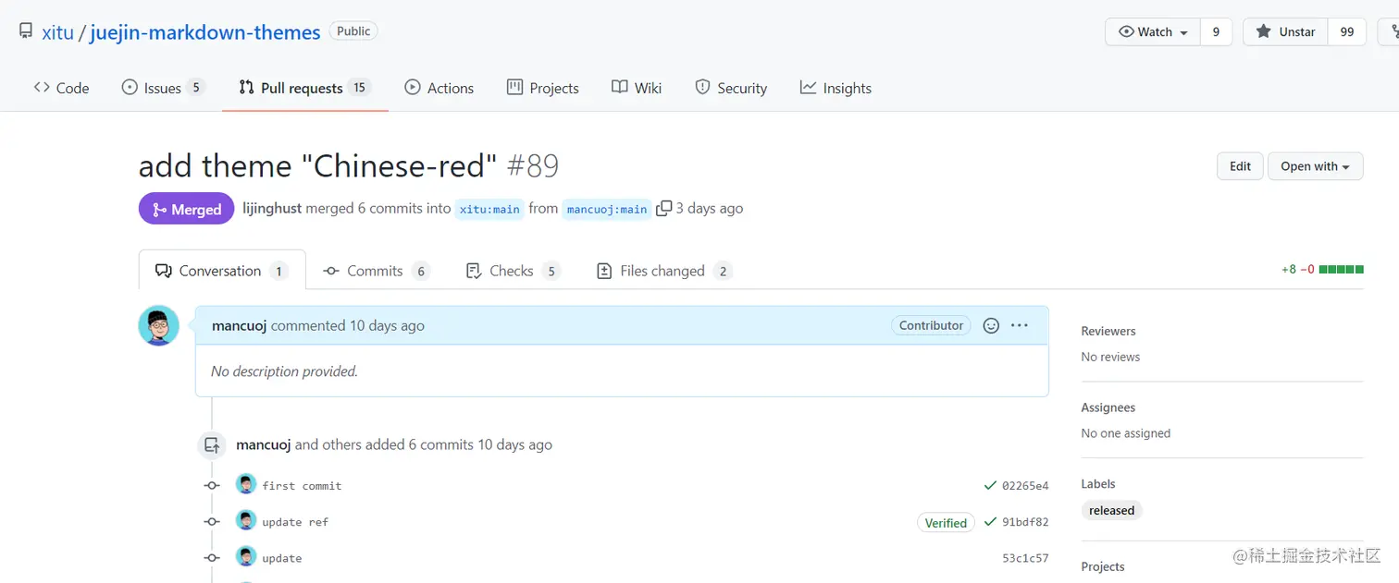Select the Commits tab
Image resolution: width=1399 pixels, height=583 pixels.
(x=376, y=271)
